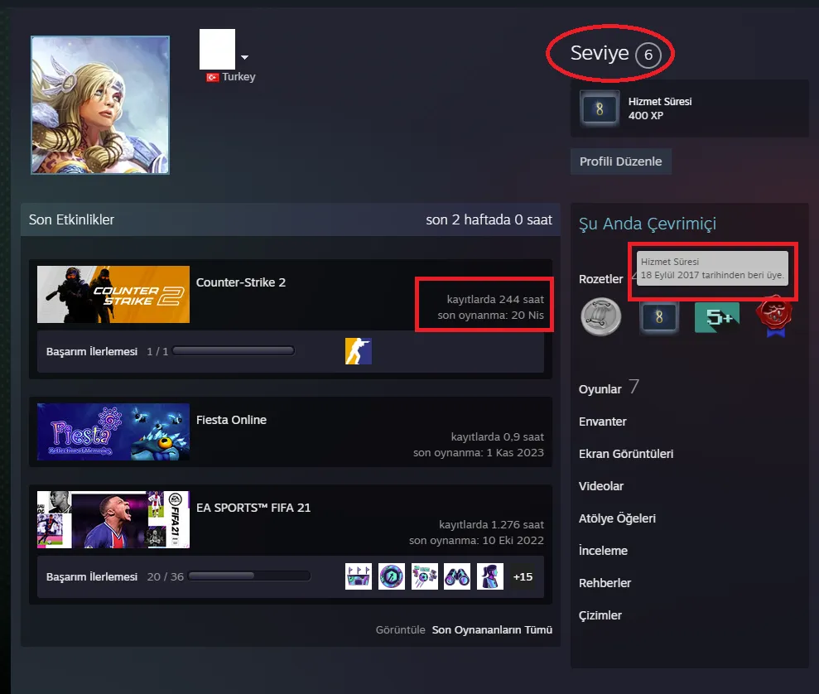The image size is (819, 694).
Task: Open the Envanter page
Action: coord(603,422)
